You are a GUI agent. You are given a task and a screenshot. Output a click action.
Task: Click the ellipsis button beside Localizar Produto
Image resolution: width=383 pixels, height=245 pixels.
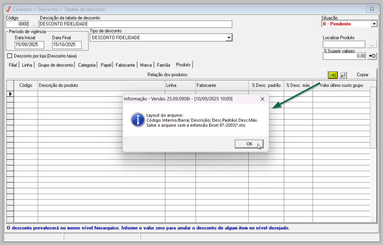[372, 45]
